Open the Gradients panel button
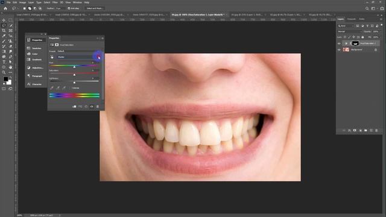Image resolution: width=386 pixels, height=217 pixels. 36,60
